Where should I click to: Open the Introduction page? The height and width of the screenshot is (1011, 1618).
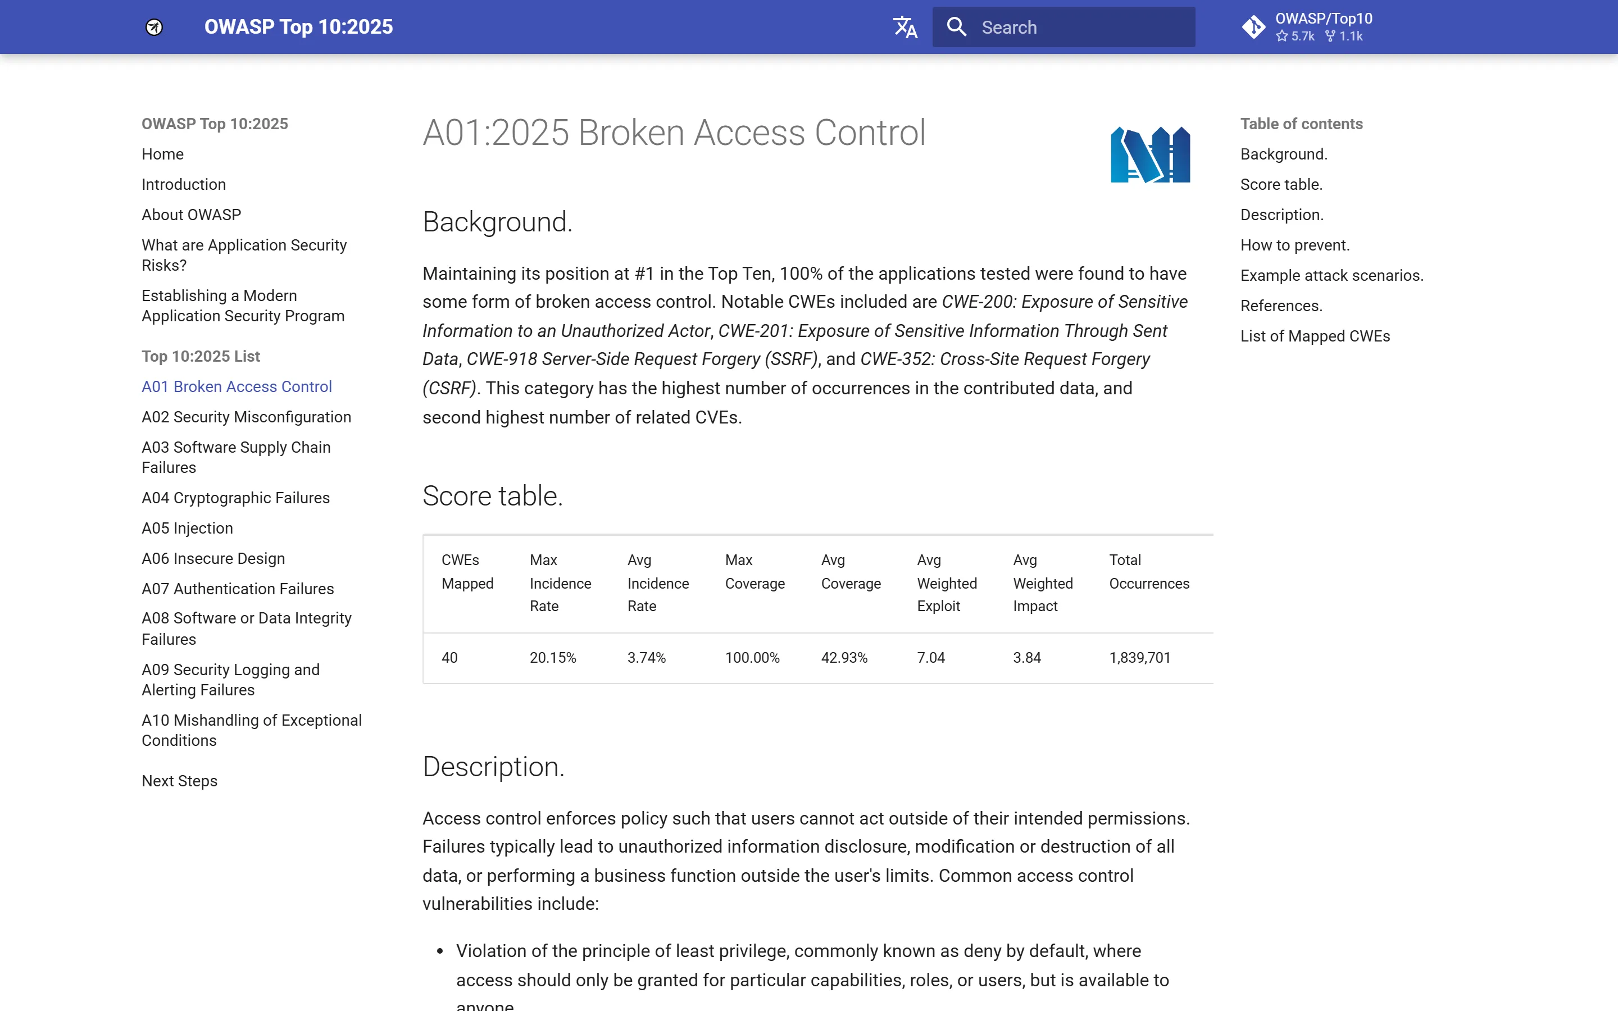184,185
